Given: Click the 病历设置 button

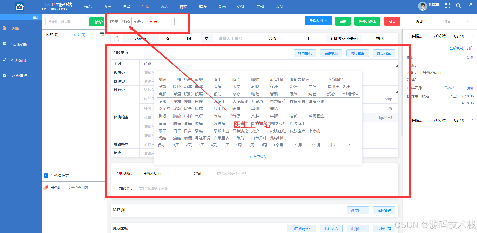Looking at the screenshot, I should (384, 53).
